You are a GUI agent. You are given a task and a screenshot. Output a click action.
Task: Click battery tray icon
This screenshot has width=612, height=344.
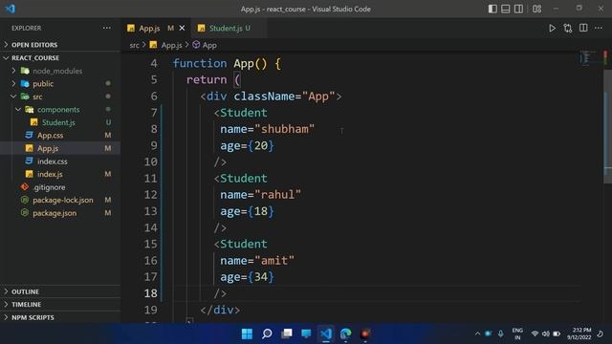(557, 333)
